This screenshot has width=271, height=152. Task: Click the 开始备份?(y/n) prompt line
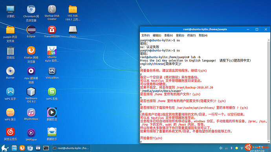pos(151,138)
